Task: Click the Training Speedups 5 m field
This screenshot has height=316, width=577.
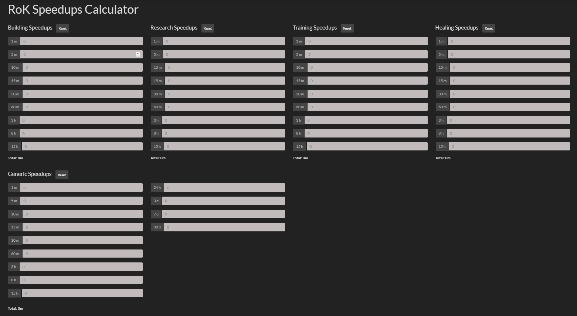Action: point(366,54)
